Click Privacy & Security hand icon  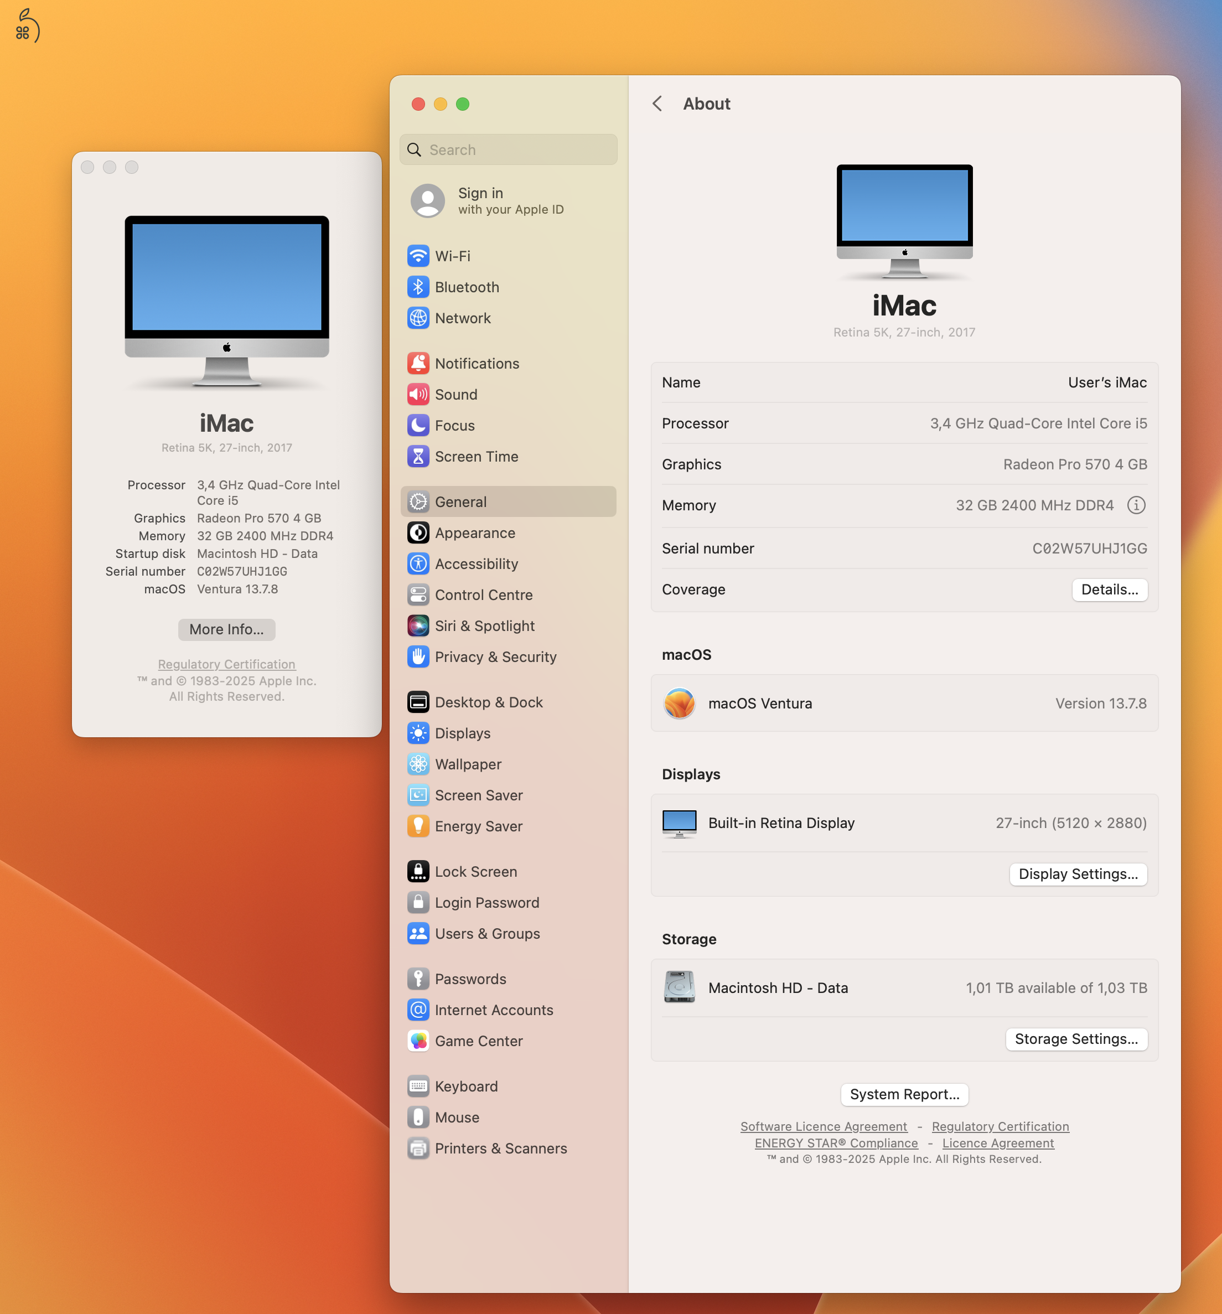pos(418,657)
